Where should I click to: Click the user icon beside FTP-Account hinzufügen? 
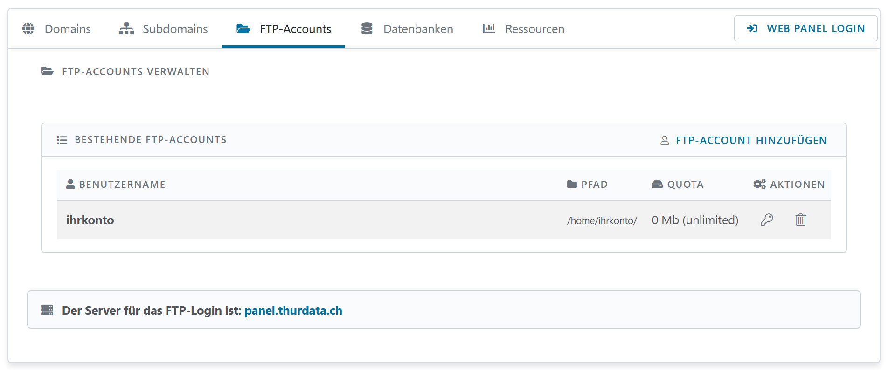tap(665, 141)
